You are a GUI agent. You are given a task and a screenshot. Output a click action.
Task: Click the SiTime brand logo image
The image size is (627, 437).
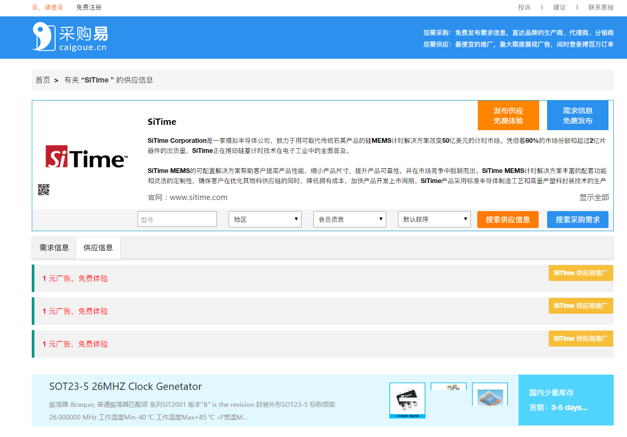point(86,157)
